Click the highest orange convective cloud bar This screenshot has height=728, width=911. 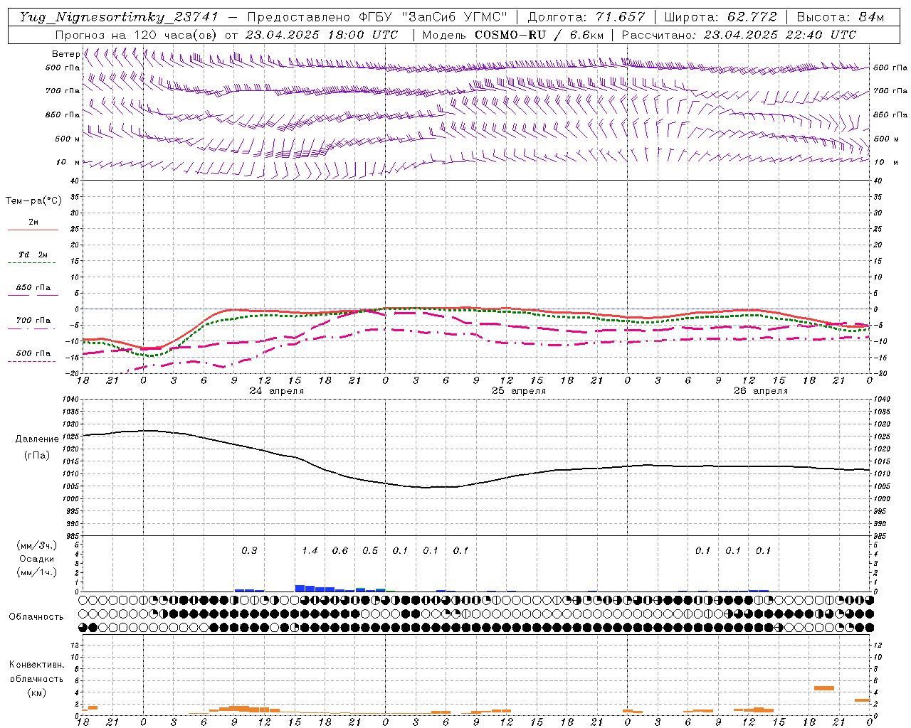824,688
